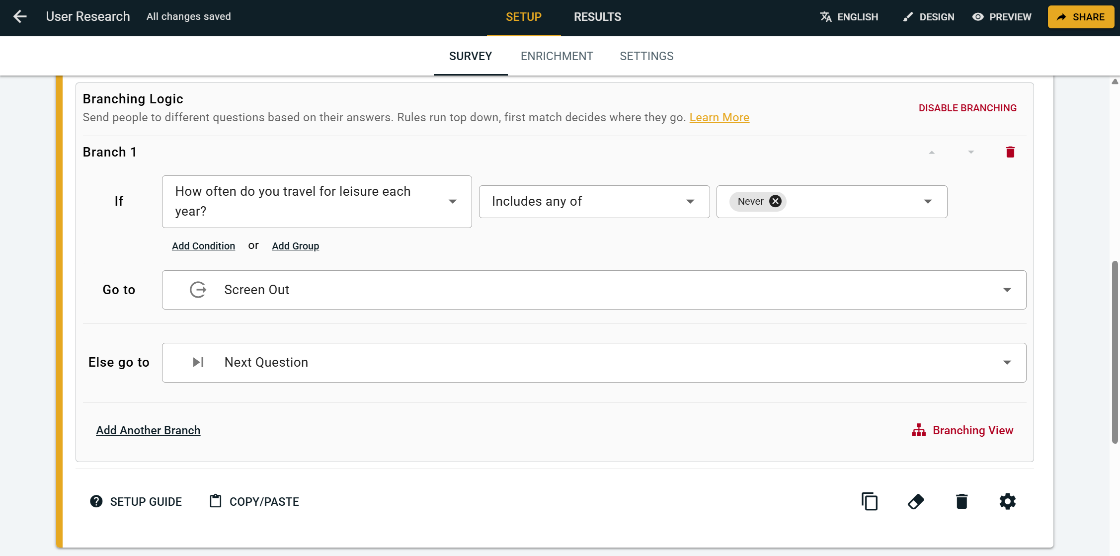Open the Design editor
The image size is (1120, 556).
tap(928, 17)
